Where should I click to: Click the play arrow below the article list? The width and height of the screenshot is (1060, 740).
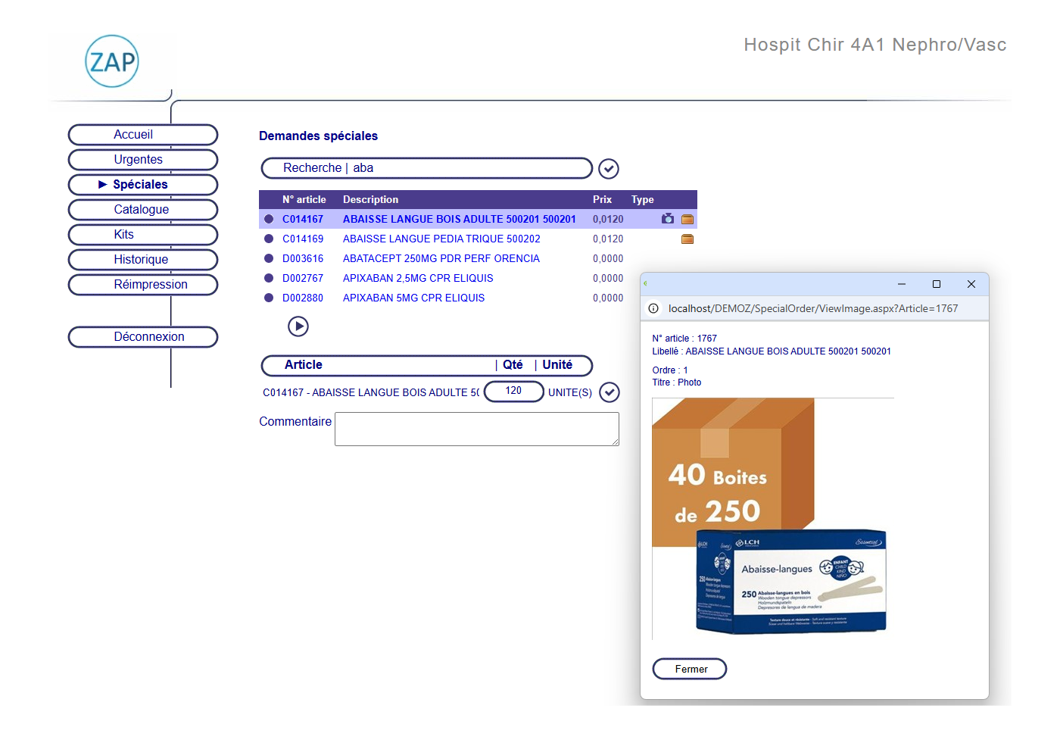[x=298, y=326]
